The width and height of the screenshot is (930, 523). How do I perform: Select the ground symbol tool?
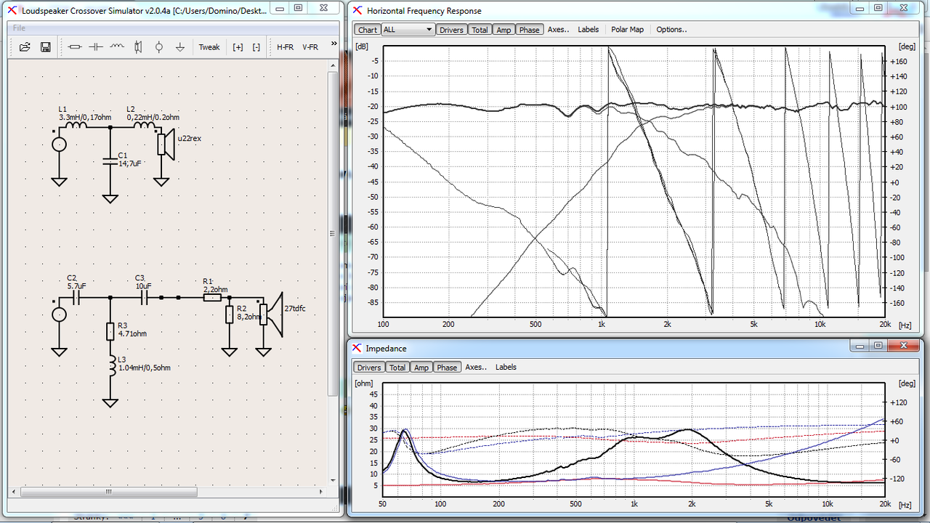click(180, 46)
